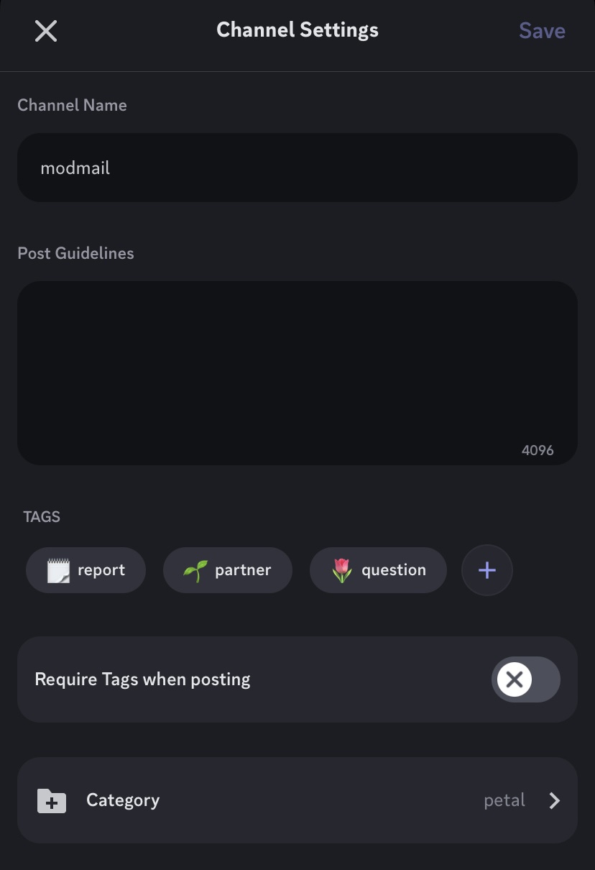Open the partner tag label
Image resolution: width=595 pixels, height=870 pixels.
click(243, 570)
